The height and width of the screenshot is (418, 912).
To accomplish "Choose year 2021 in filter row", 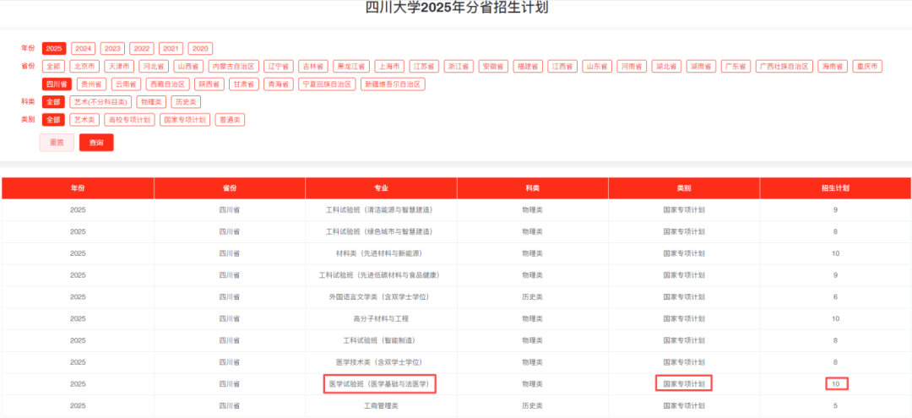I will (x=171, y=48).
